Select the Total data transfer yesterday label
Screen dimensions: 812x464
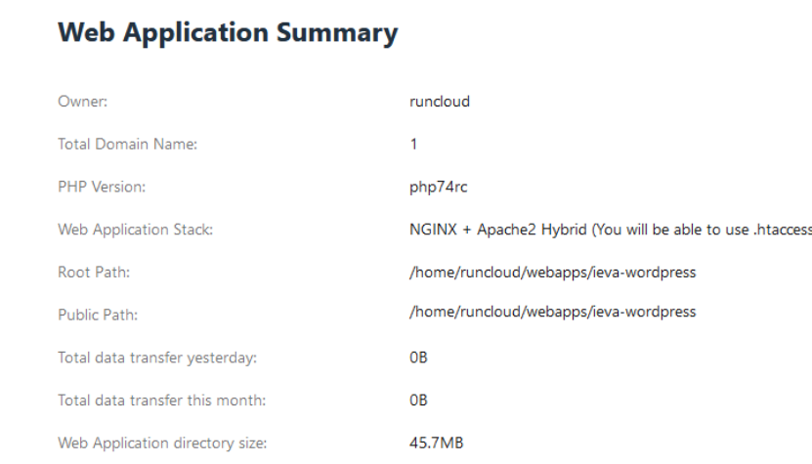pyautogui.click(x=157, y=358)
